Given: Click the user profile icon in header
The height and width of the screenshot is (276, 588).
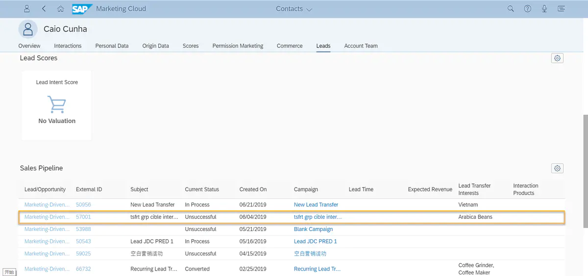Looking at the screenshot, I should click(27, 9).
